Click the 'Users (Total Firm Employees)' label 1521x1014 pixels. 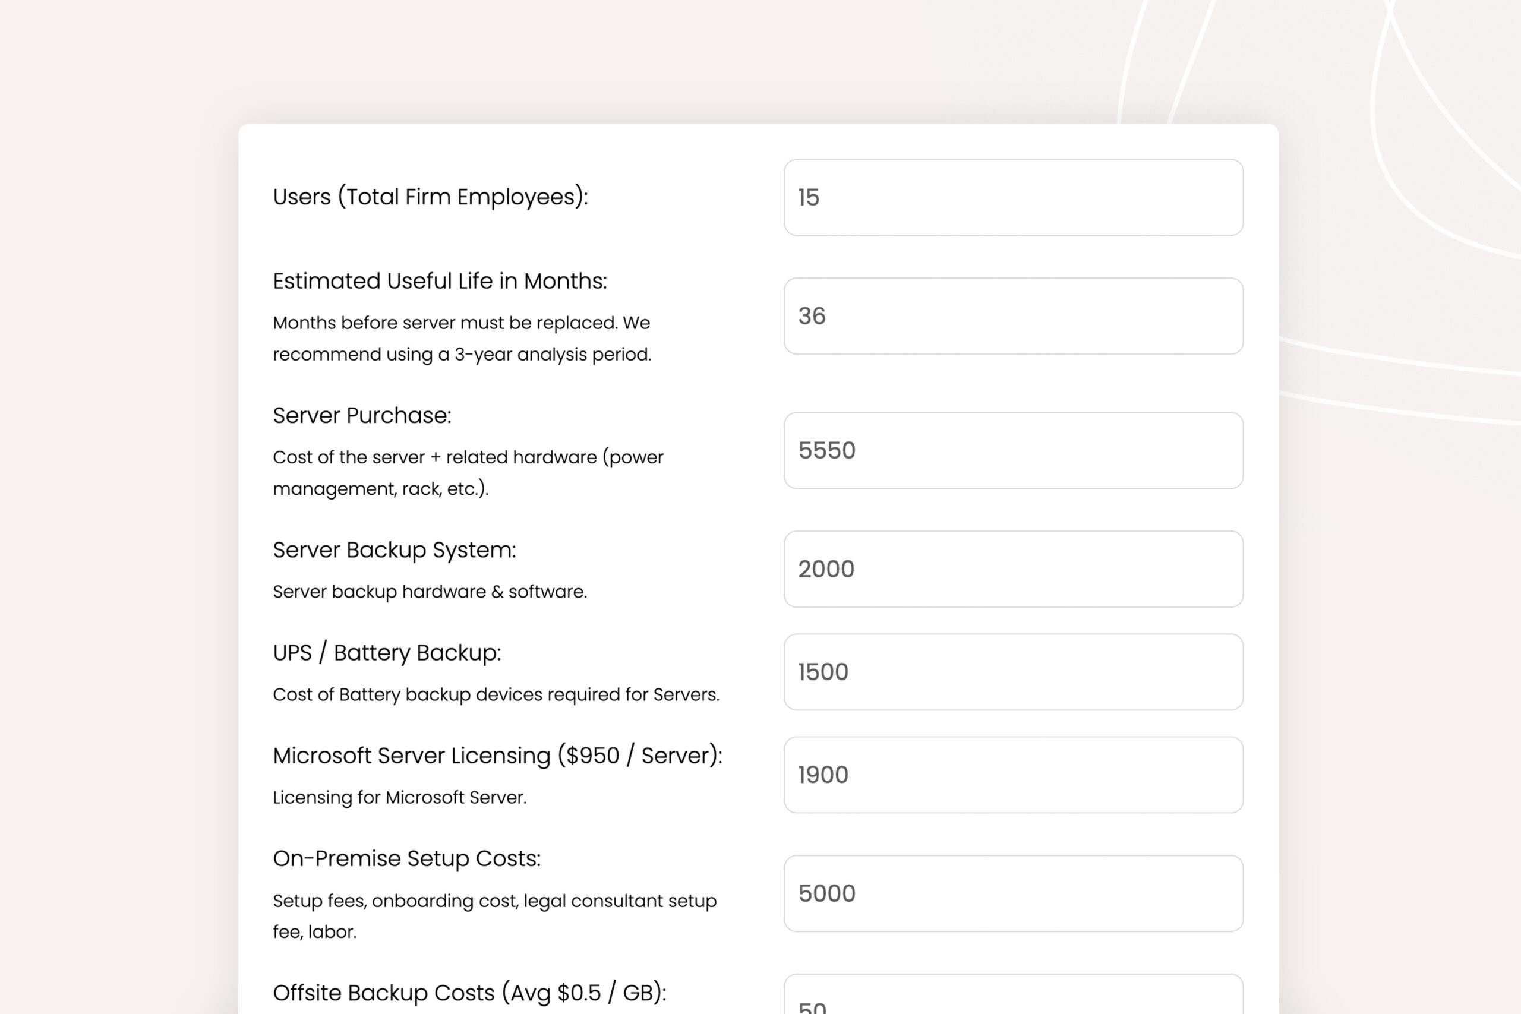[430, 197]
